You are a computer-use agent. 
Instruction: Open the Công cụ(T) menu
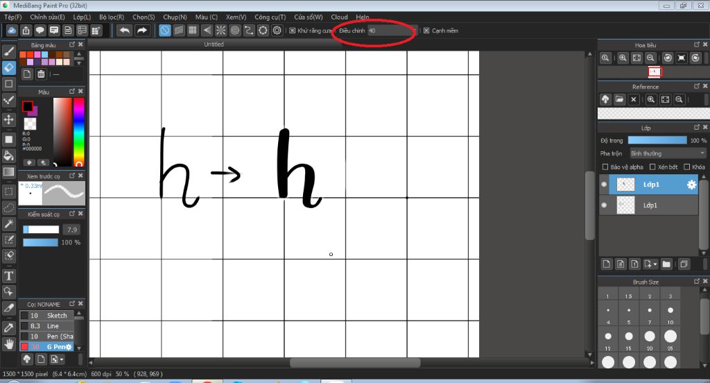coord(270,17)
